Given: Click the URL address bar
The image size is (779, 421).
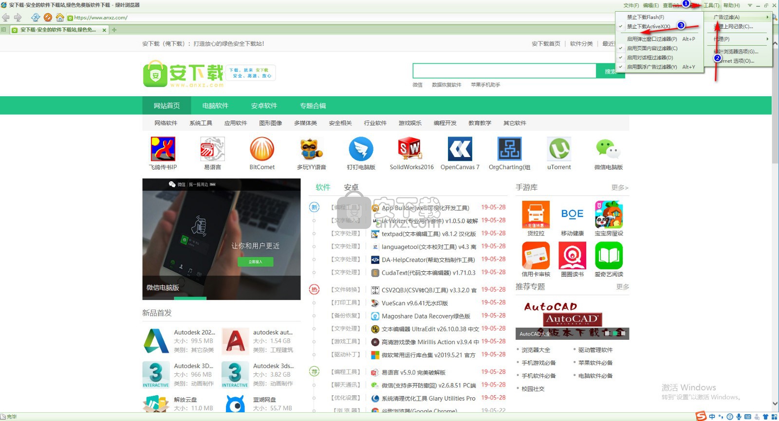Looking at the screenshot, I should [341, 18].
